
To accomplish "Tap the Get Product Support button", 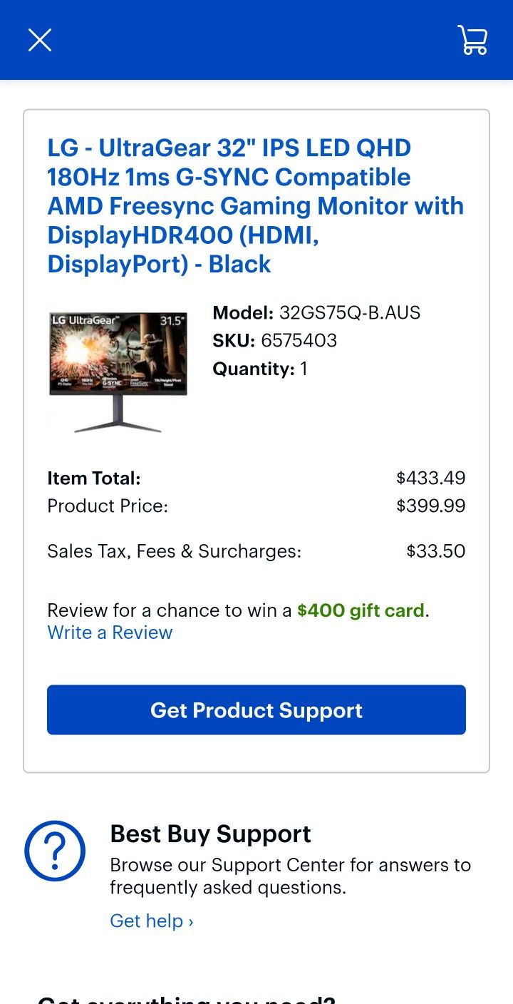I will point(256,710).
